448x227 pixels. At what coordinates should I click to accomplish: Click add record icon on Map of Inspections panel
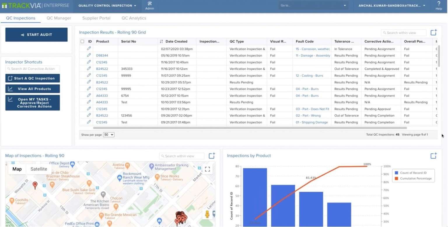click(212, 156)
